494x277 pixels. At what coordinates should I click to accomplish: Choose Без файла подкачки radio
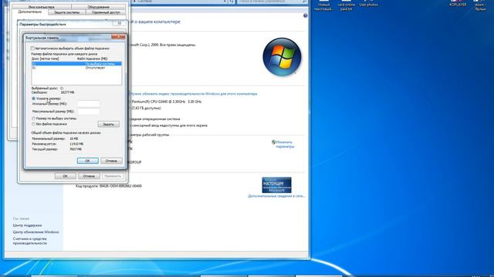[33, 124]
